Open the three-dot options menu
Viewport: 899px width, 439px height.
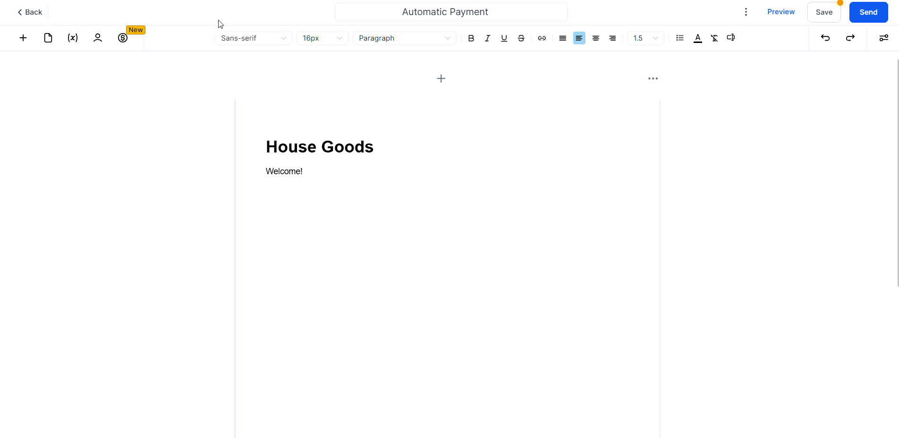746,12
